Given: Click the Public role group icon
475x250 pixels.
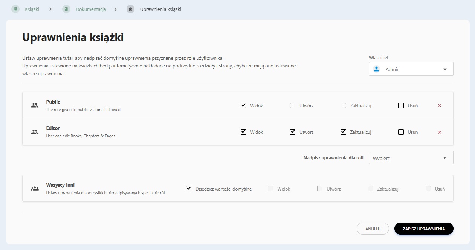Looking at the screenshot, I should pos(35,105).
